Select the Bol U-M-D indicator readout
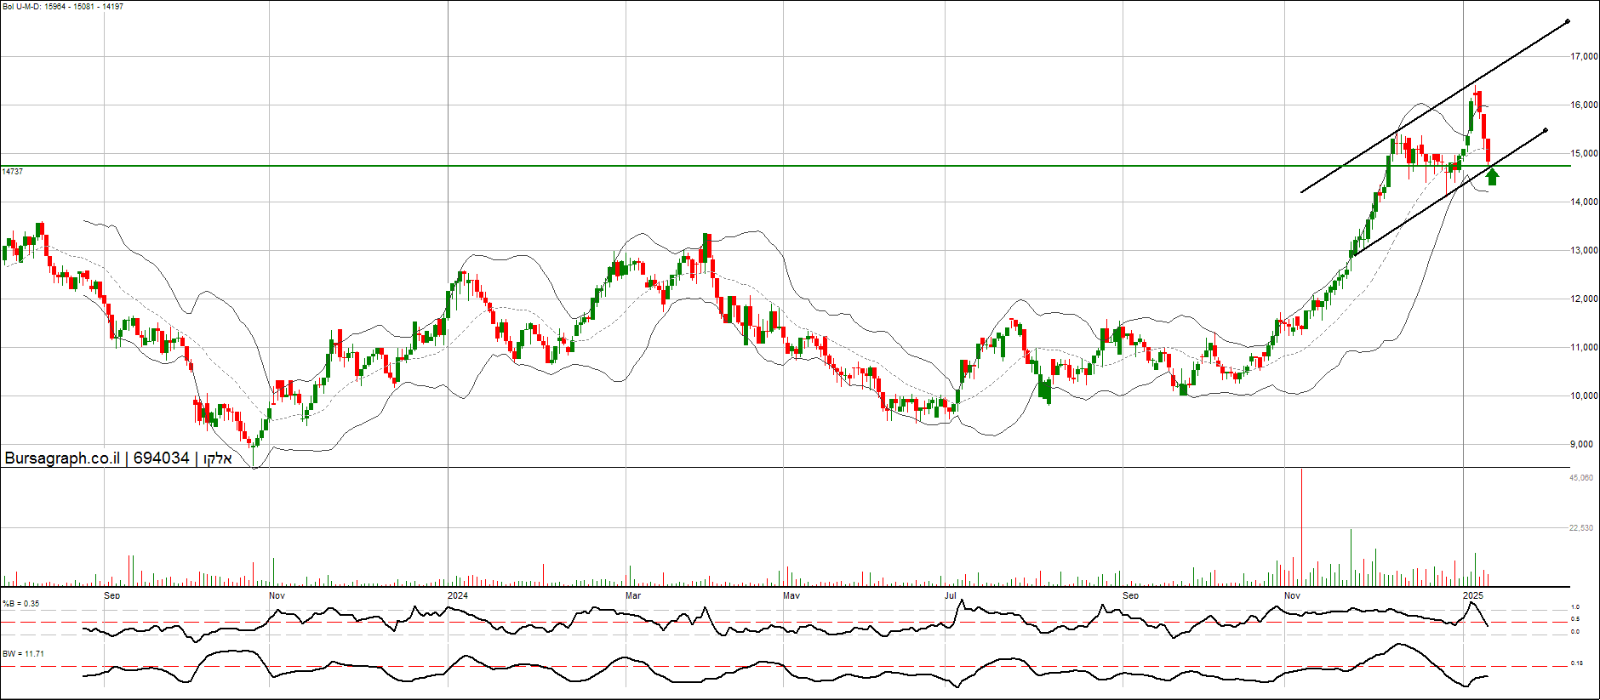Screen dimensions: 1600x700 point(63,7)
